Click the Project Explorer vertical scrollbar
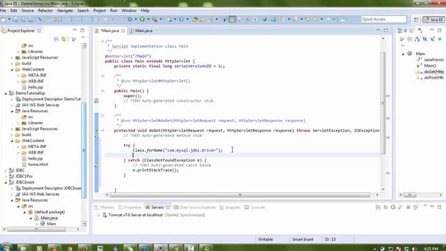The image size is (446, 251). [x=84, y=150]
